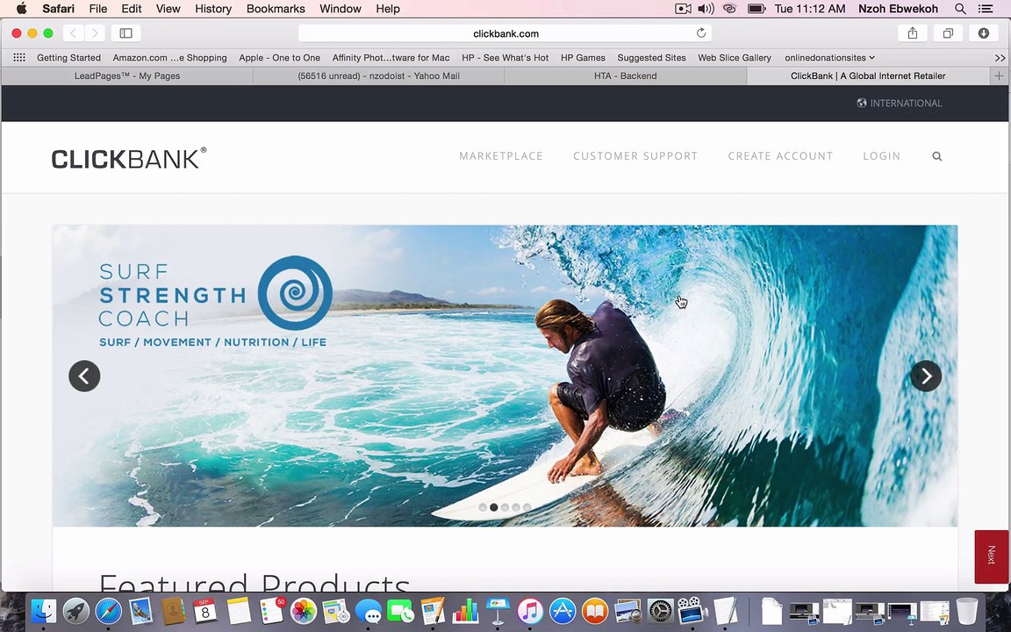Expand the onlinedonationsites bookmark folder
Viewport: 1011px width, 632px height.
pos(830,57)
